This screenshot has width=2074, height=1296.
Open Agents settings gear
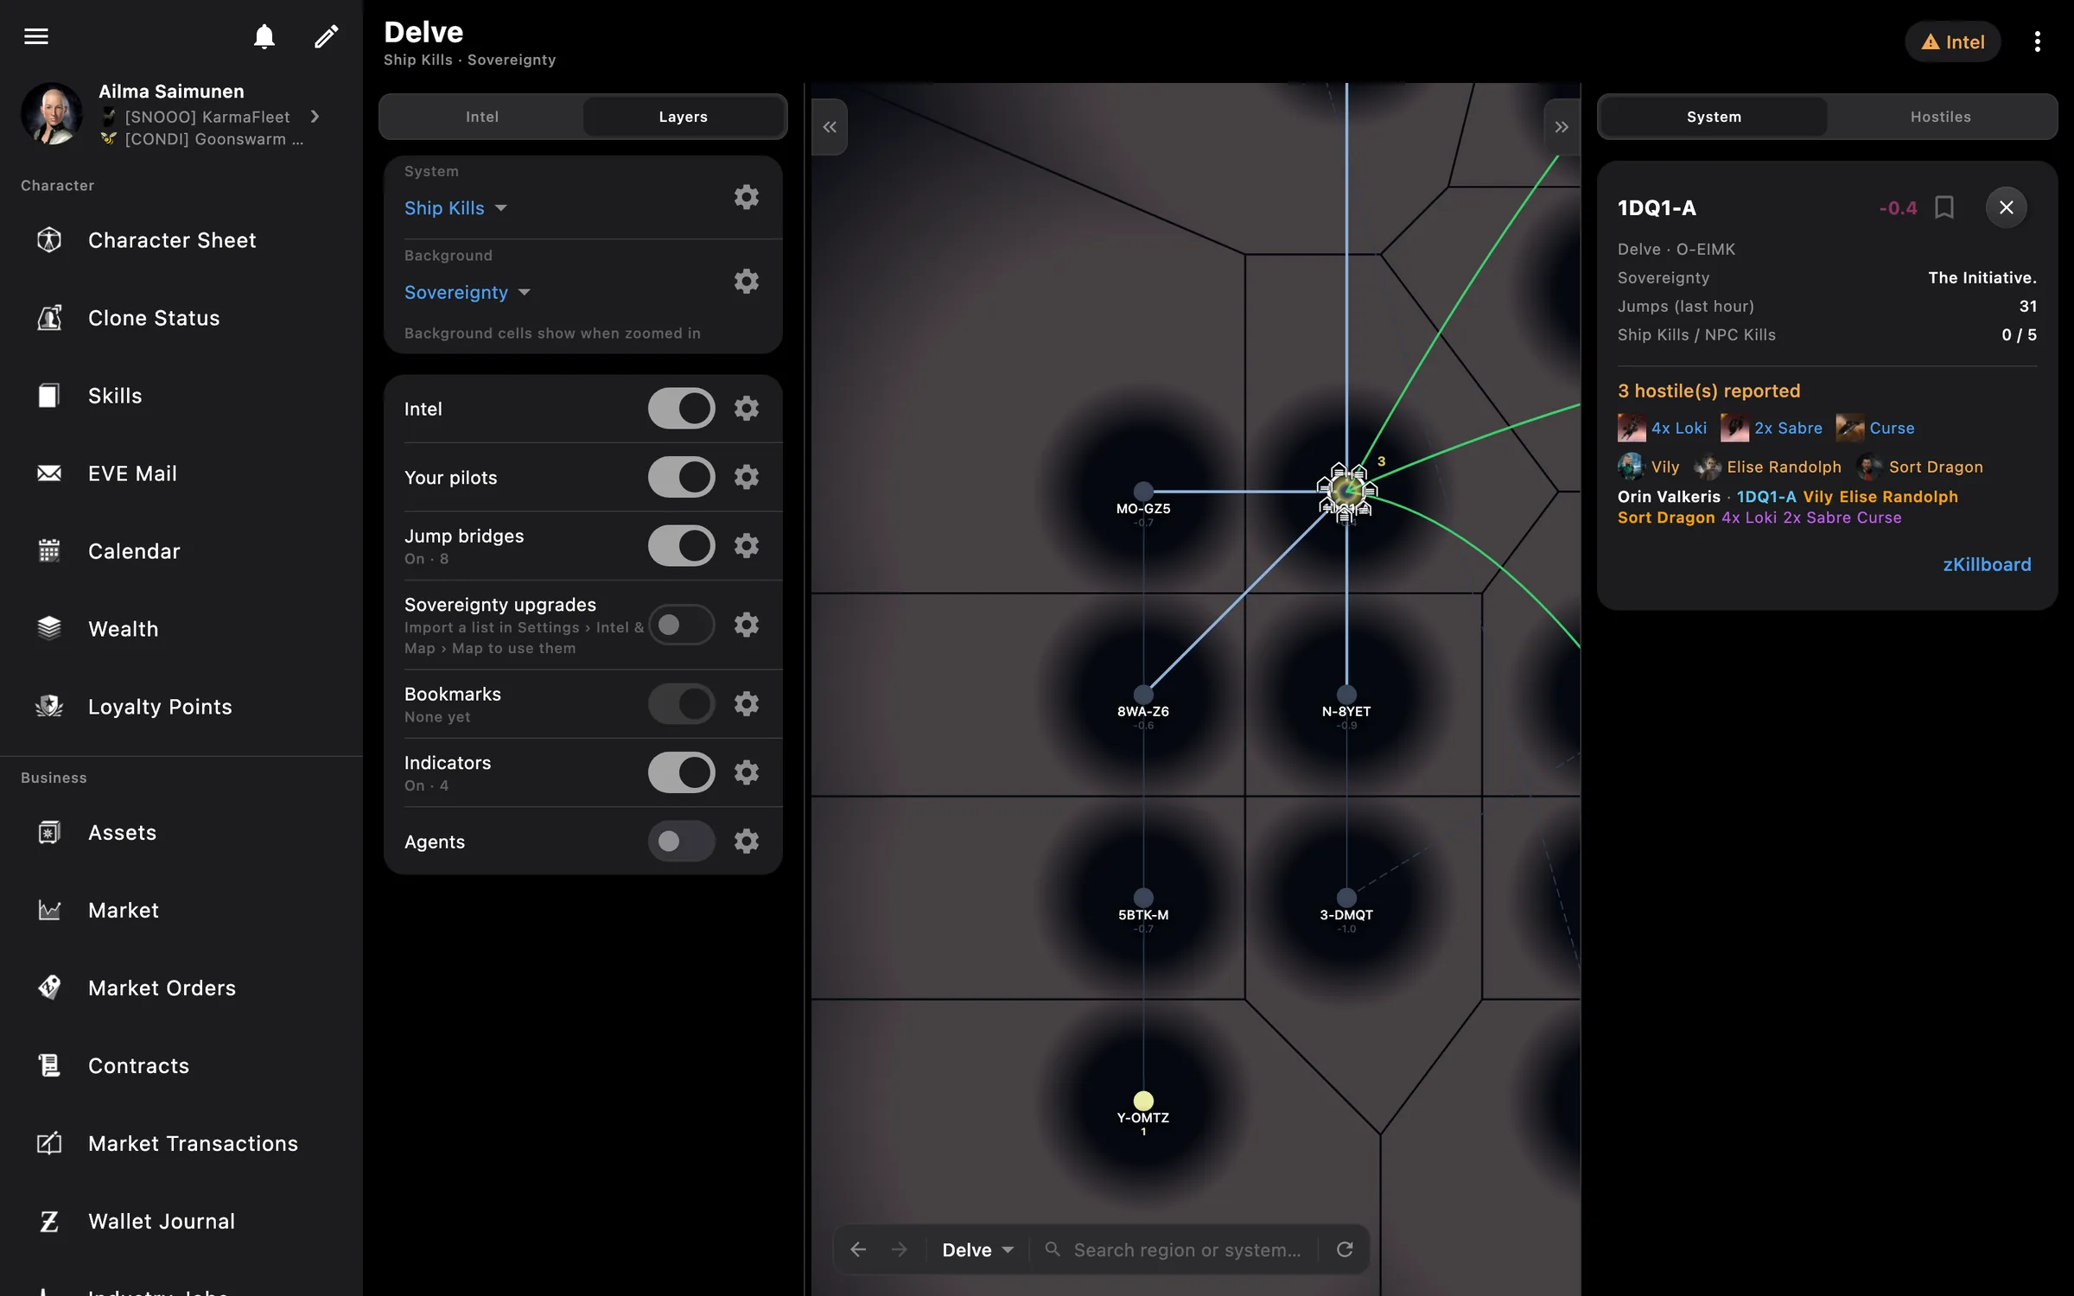(747, 841)
